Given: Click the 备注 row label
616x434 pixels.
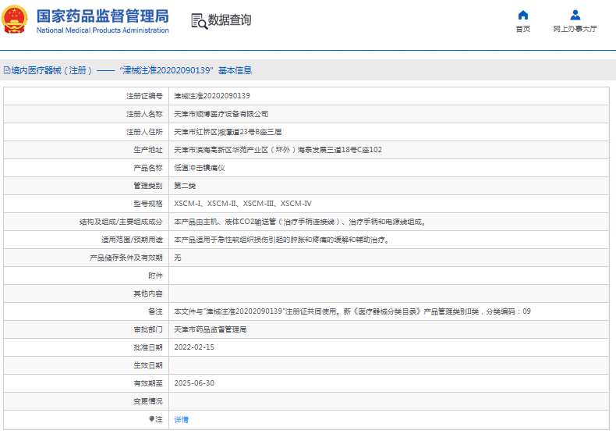Looking at the screenshot, I should [x=155, y=311].
